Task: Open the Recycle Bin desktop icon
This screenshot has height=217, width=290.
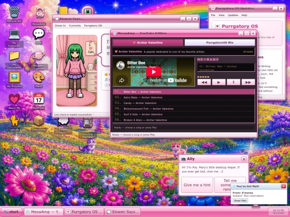Action: coord(14,14)
